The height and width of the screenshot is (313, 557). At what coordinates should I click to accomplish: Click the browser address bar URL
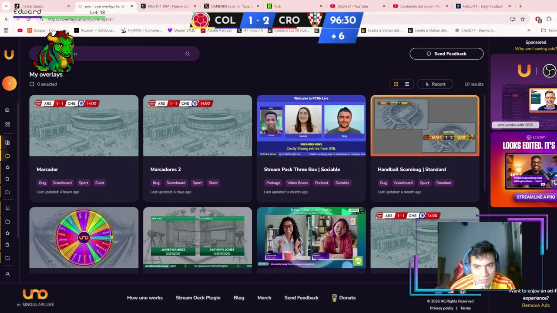(x=81, y=19)
